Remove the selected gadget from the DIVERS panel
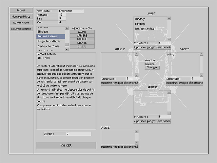Screen dimensions: 217x163 click(x=119, y=147)
